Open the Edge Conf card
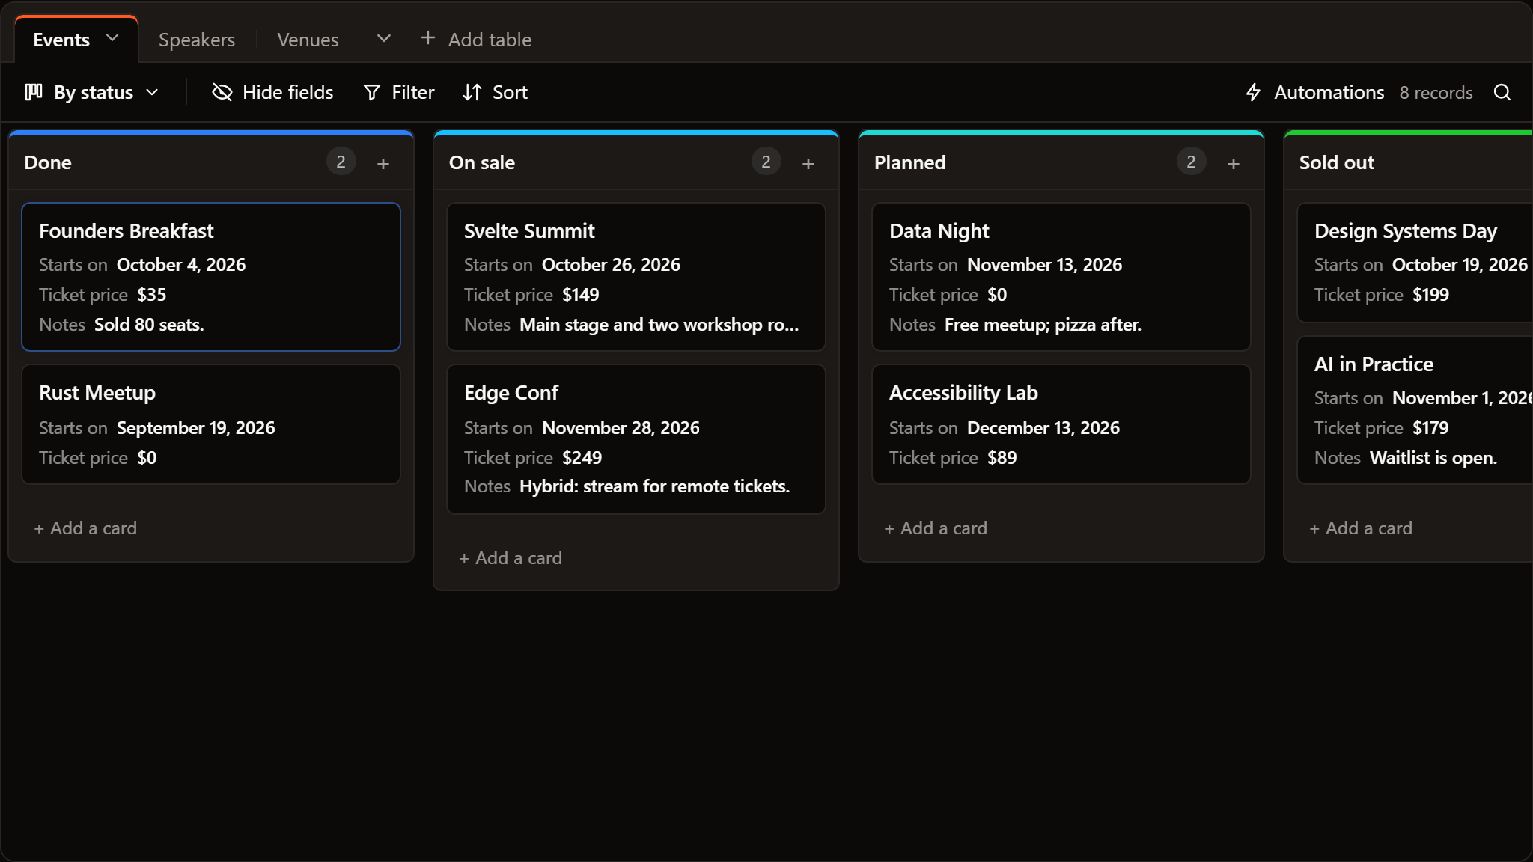This screenshot has width=1533, height=862. (x=636, y=439)
